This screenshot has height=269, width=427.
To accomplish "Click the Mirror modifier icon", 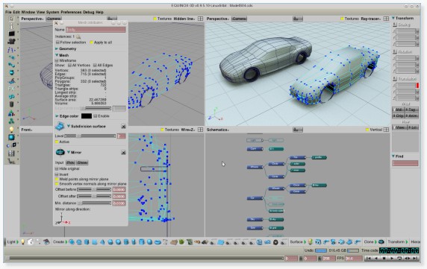I will pos(60,153).
